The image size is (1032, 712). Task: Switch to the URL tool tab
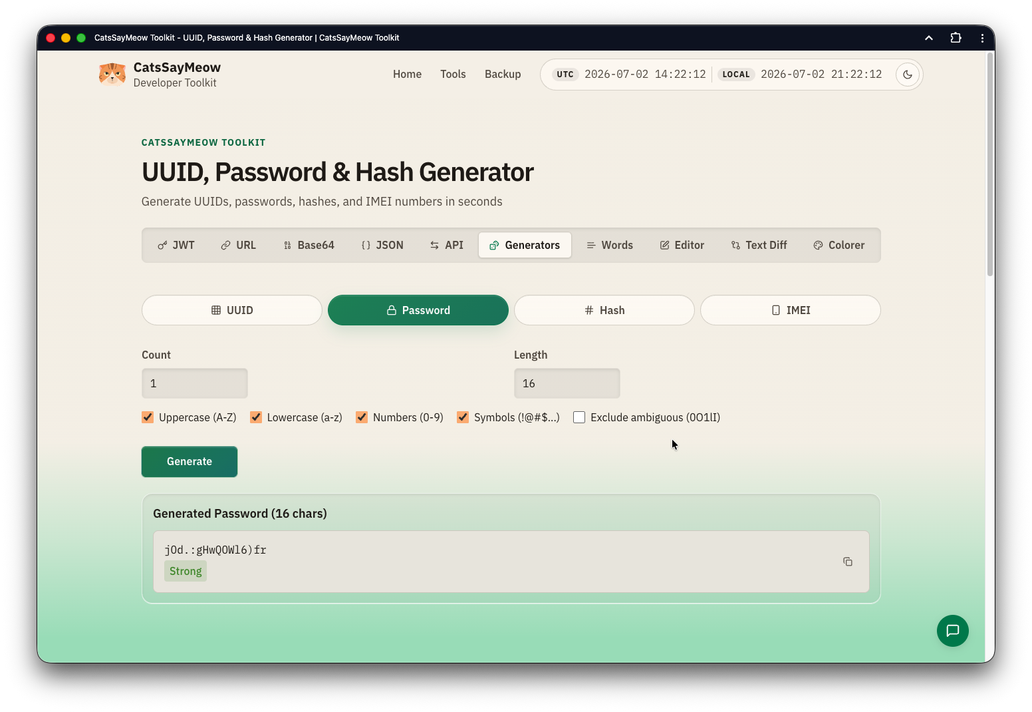pos(238,245)
